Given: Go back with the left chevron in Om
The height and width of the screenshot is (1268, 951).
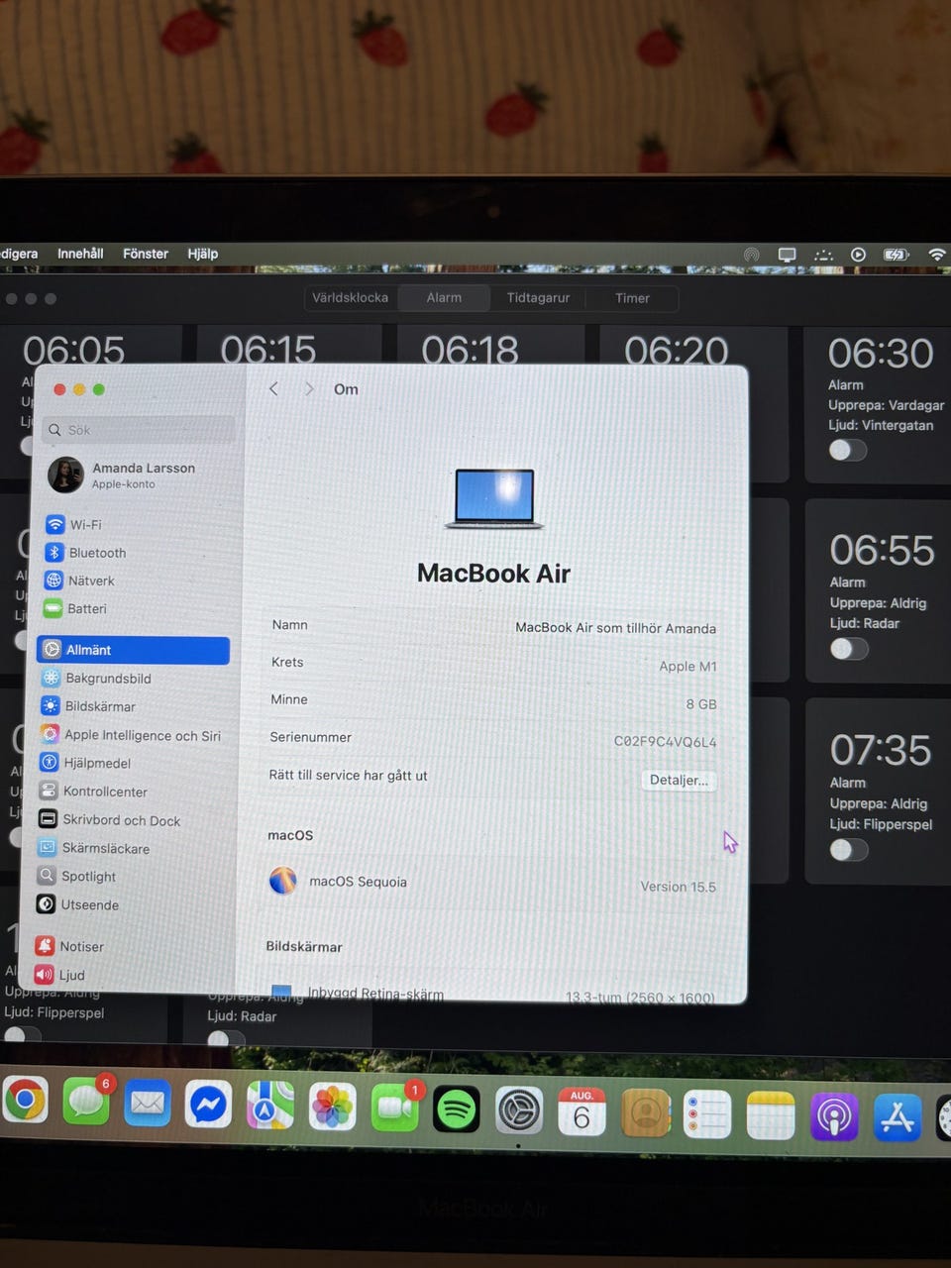Looking at the screenshot, I should (x=274, y=389).
